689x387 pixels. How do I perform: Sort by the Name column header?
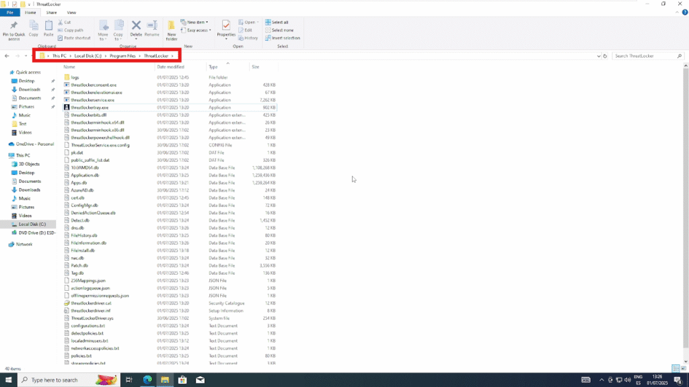(x=108, y=67)
